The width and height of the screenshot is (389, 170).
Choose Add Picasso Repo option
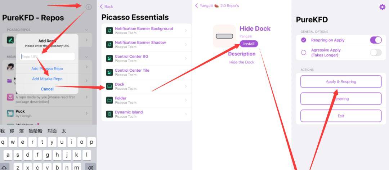click(x=47, y=68)
